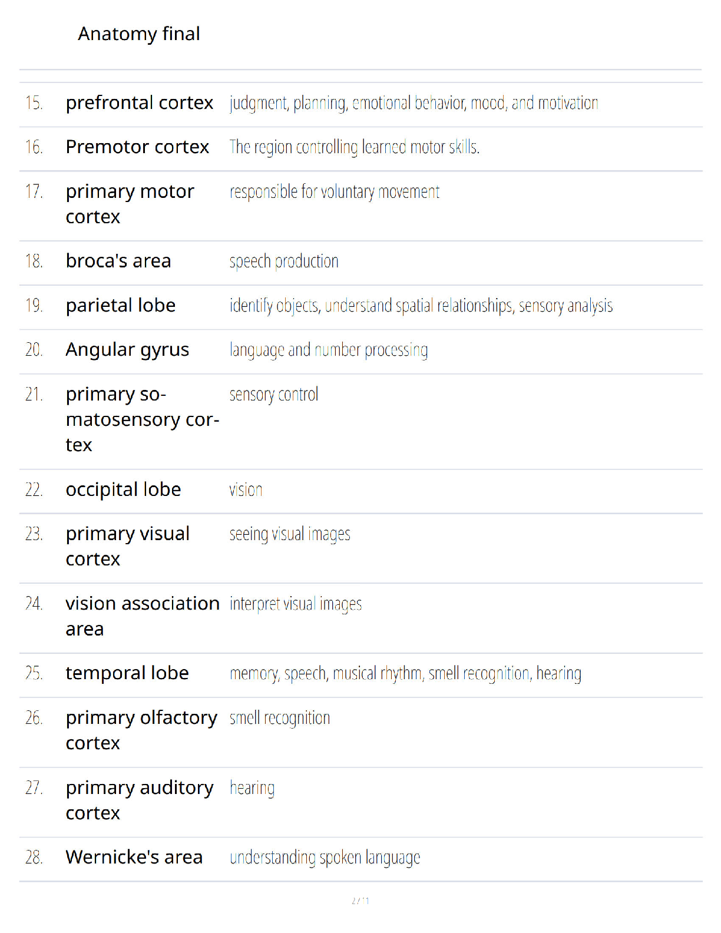
Task: Select the term "broca's area"
Action: click(x=118, y=261)
